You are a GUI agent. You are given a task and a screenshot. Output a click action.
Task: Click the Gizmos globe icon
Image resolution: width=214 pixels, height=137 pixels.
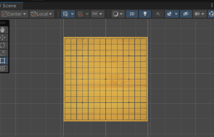pos(211,14)
